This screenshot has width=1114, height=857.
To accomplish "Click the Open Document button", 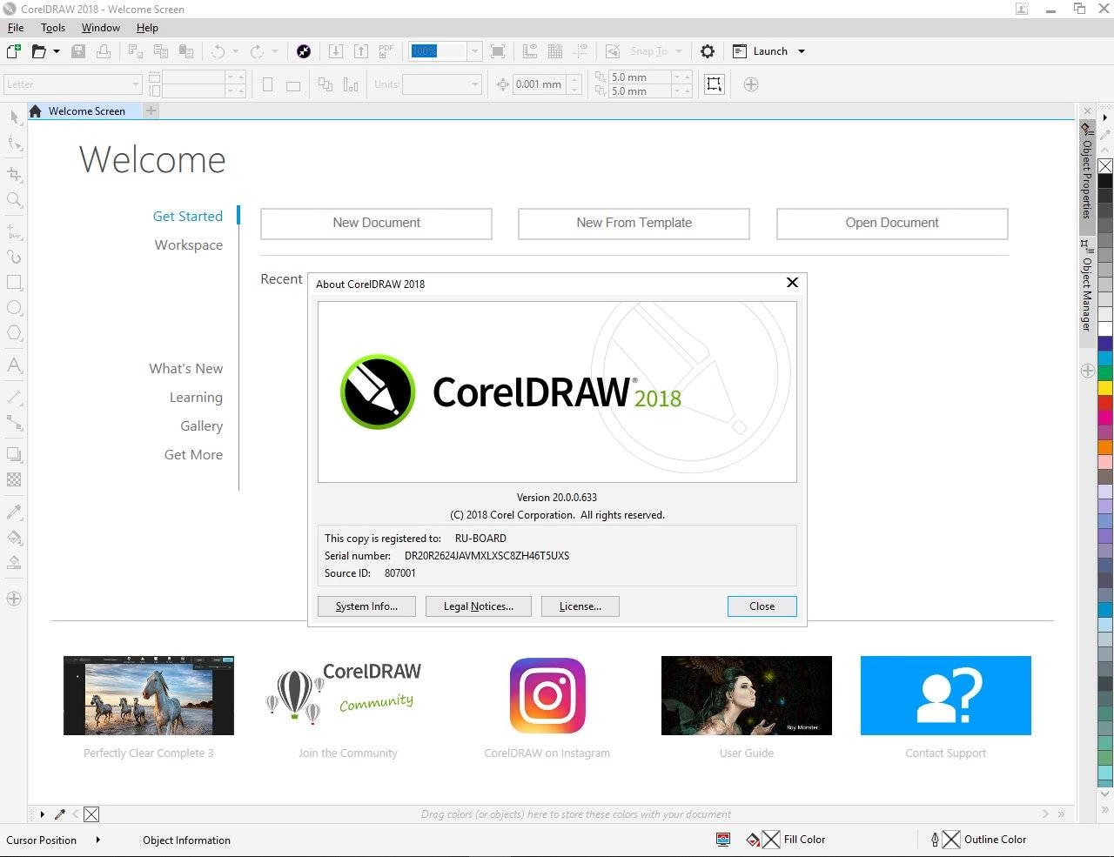I will point(892,224).
